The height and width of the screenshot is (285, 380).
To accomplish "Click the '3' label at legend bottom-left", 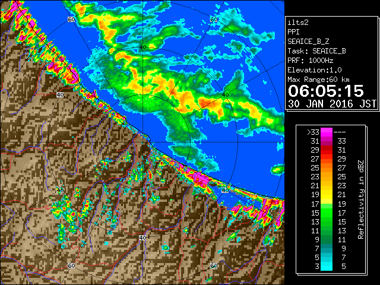I will pos(317,267).
